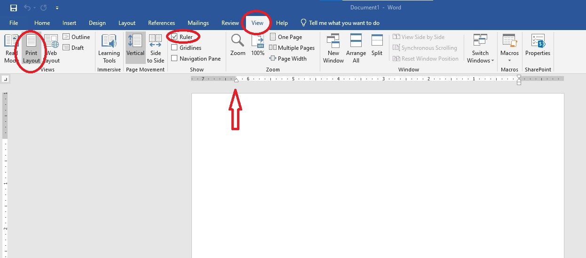This screenshot has width=586, height=258.
Task: Open SharePoint Properties
Action: click(x=538, y=46)
